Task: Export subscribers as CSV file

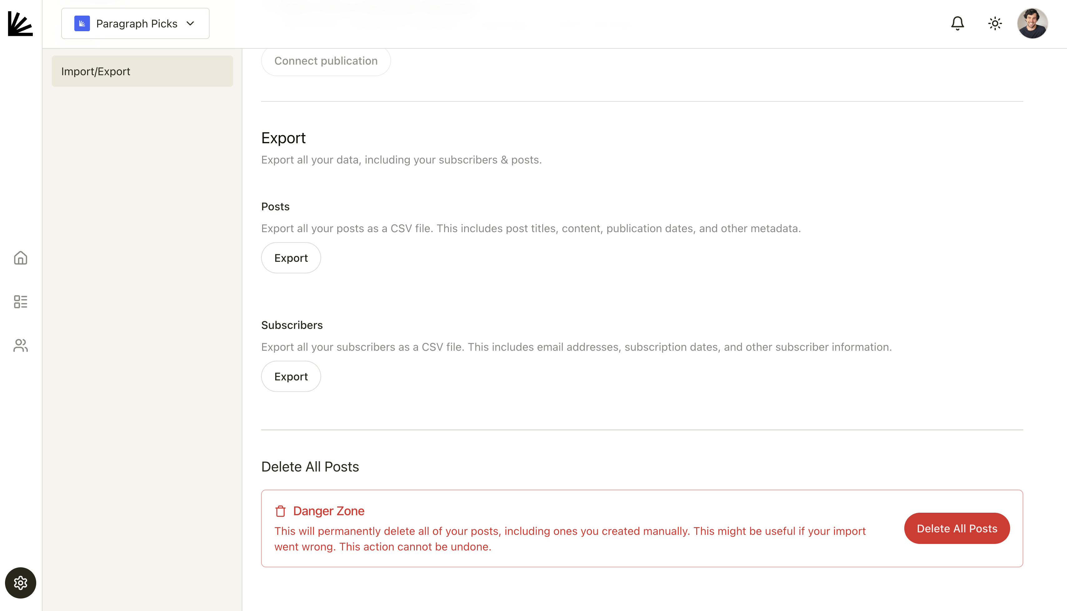Action: 290,376
